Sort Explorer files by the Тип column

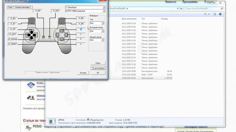[143, 19]
